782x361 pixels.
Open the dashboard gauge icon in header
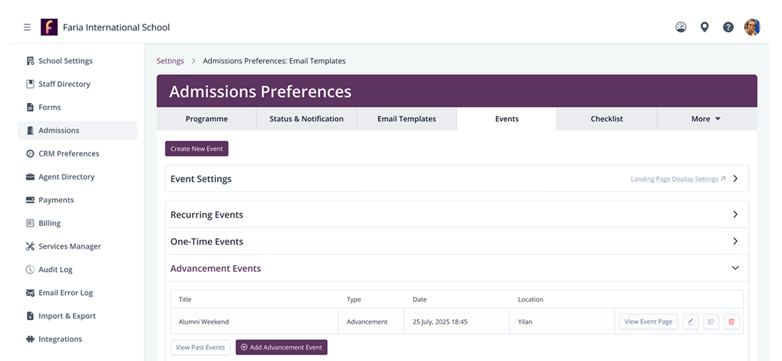tap(680, 28)
